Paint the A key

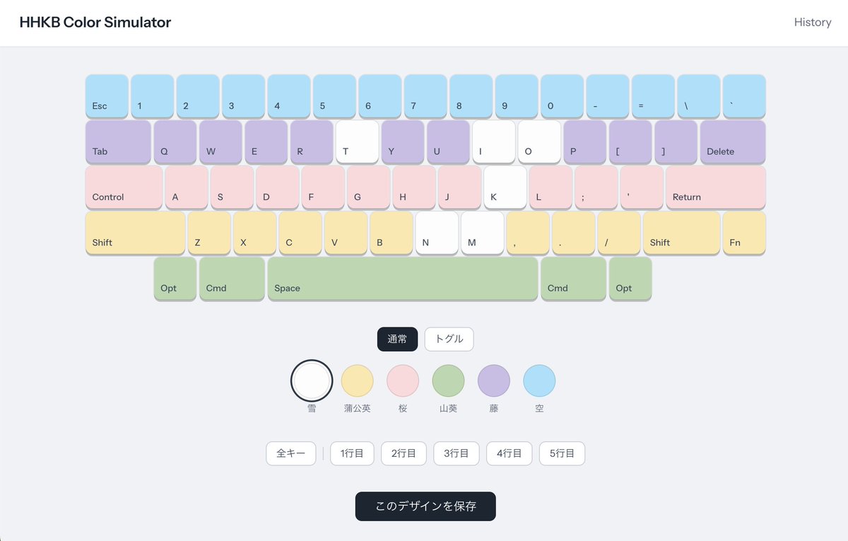tap(187, 187)
